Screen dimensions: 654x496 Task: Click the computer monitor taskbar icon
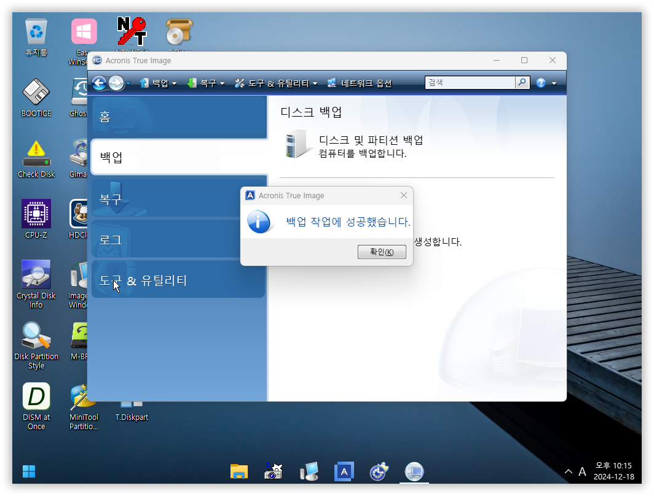coord(309,471)
